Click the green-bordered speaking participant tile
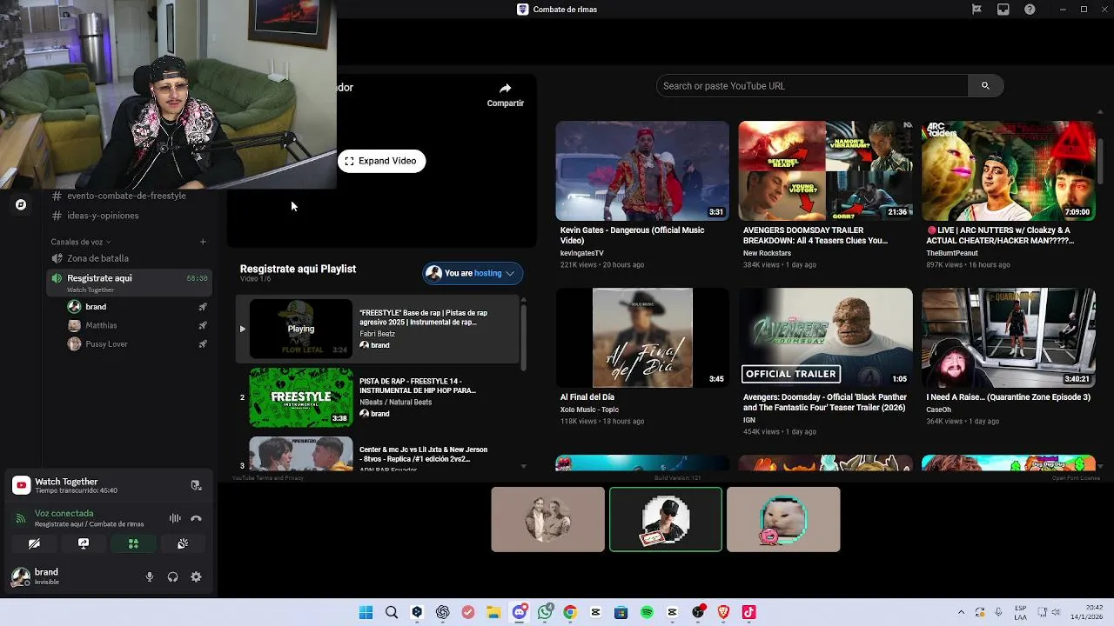This screenshot has height=626, width=1114. point(666,519)
